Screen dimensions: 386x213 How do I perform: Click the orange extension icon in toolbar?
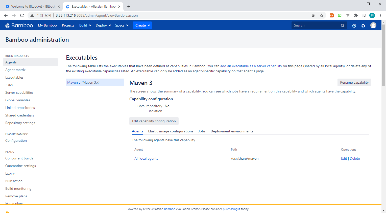coord(332,15)
